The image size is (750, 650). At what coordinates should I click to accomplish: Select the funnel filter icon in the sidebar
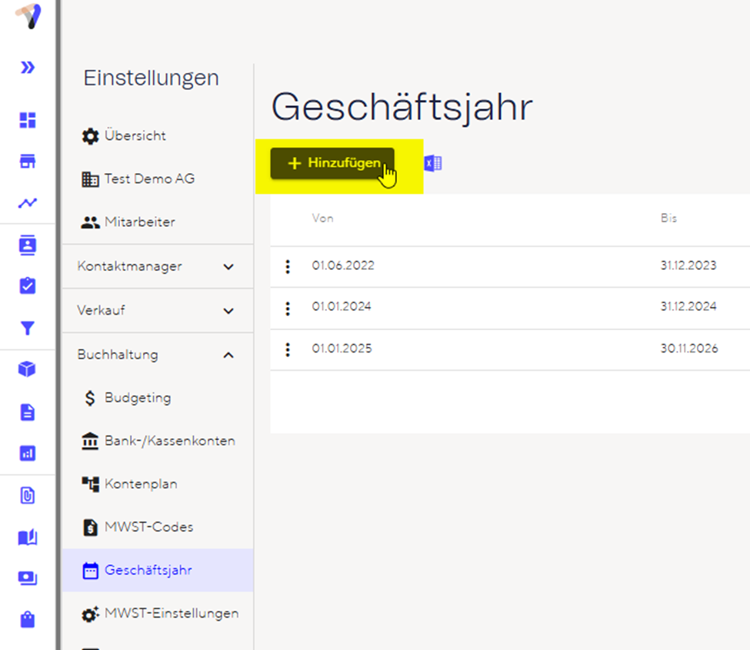(x=28, y=328)
